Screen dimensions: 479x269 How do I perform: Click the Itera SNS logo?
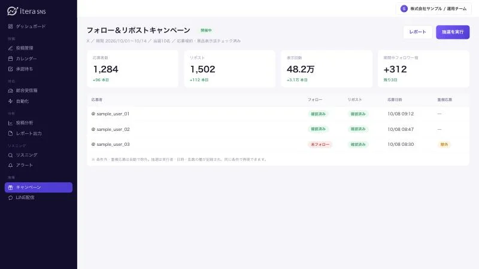26,11
